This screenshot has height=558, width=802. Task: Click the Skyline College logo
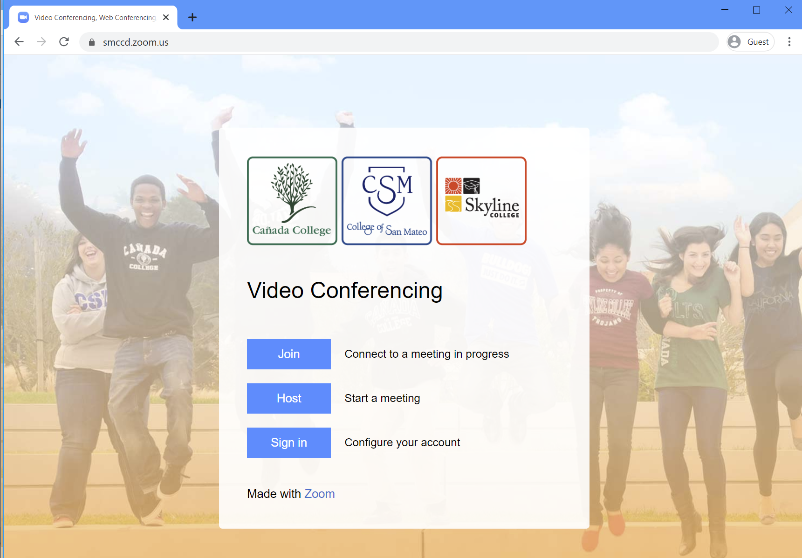(481, 201)
